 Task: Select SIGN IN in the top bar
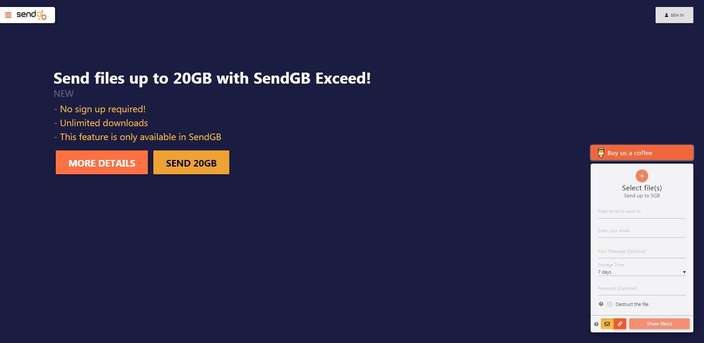[674, 15]
